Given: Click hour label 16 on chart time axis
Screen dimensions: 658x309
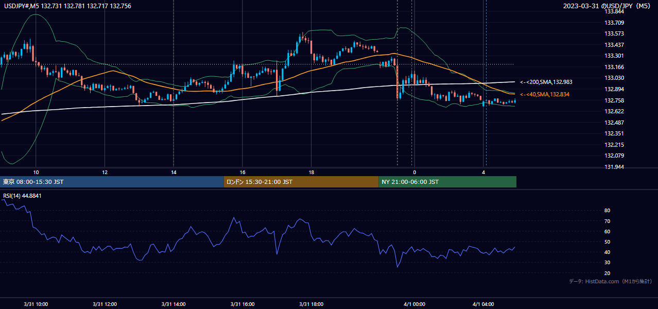Looking at the screenshot, I should [x=243, y=172].
